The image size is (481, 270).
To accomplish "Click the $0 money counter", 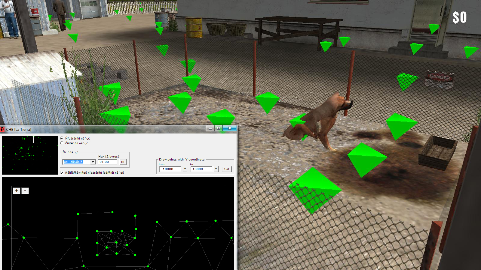I will [x=460, y=17].
